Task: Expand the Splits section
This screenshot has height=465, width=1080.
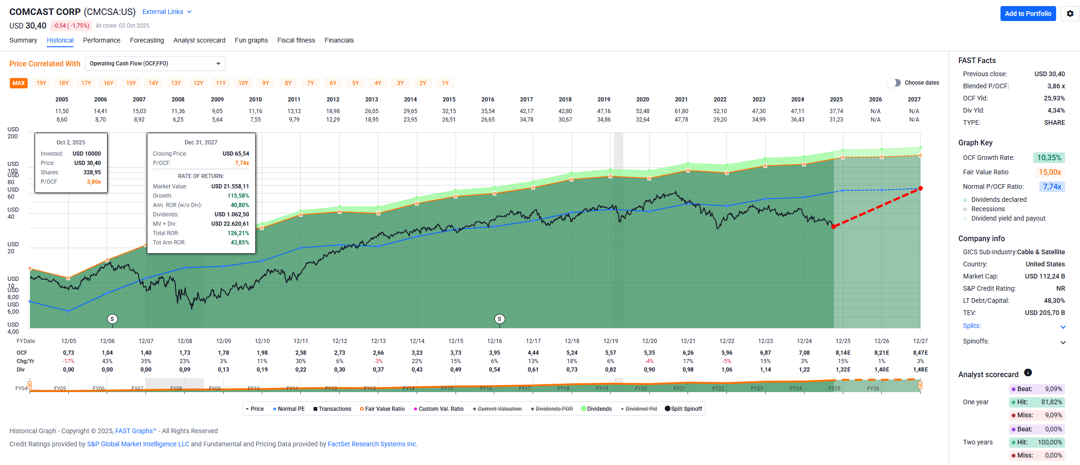Action: (x=1063, y=327)
